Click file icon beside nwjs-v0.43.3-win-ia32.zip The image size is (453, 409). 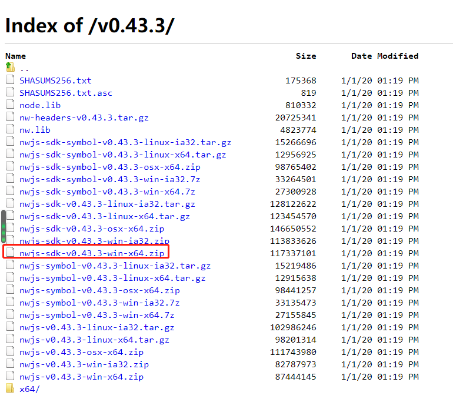point(11,363)
